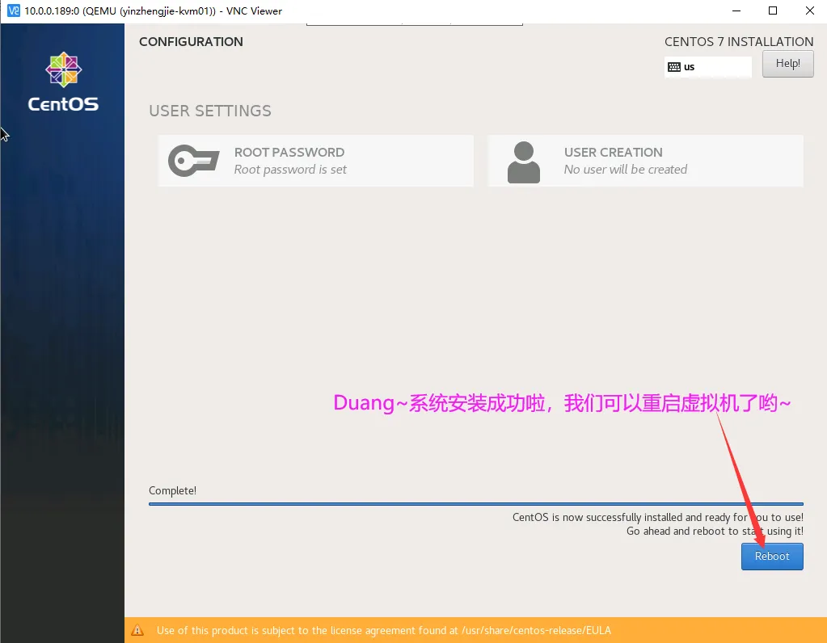Click the EULA license notice bar
Screen dimensions: 827x643
[475, 630]
